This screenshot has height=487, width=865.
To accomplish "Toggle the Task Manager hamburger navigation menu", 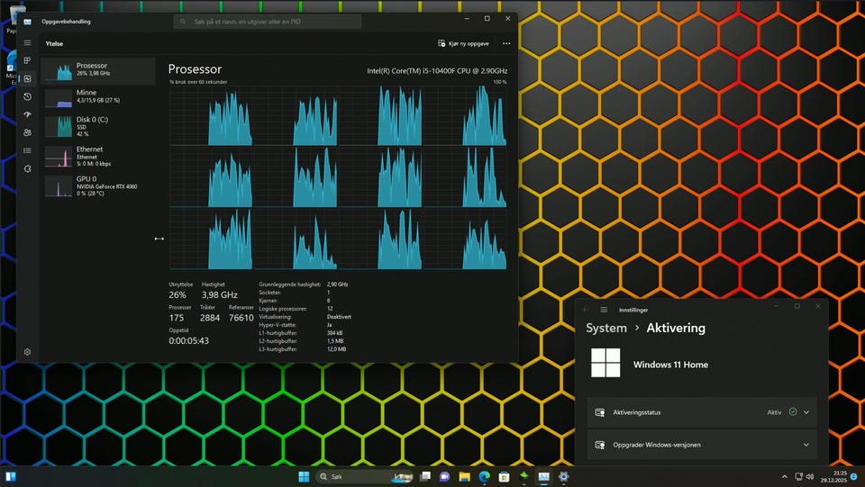I will [27, 42].
